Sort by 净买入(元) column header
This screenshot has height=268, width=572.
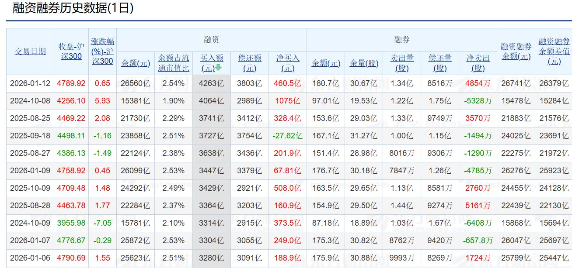[x=287, y=63]
